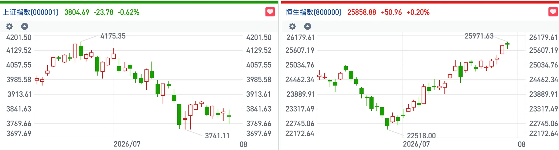Toggle favorite heart for 上证指数
559x150 pixels.
pyautogui.click(x=270, y=12)
